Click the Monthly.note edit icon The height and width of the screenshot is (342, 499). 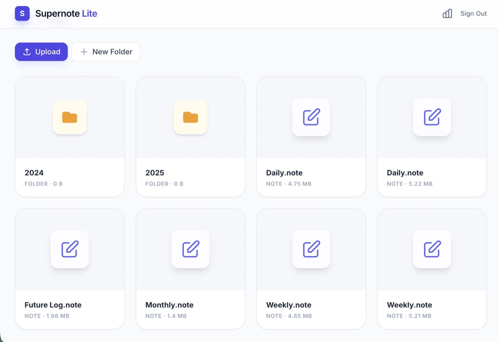click(x=190, y=249)
